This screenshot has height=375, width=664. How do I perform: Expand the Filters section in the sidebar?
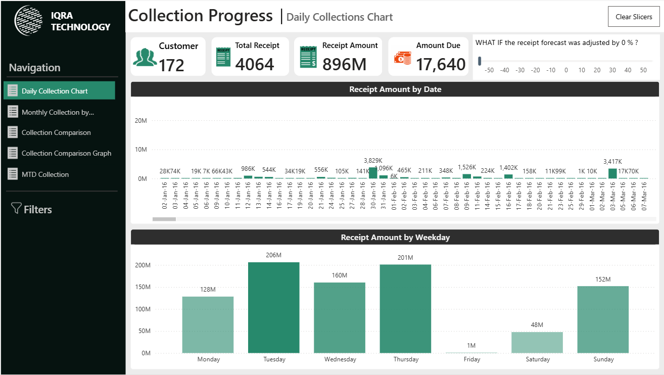tap(37, 209)
